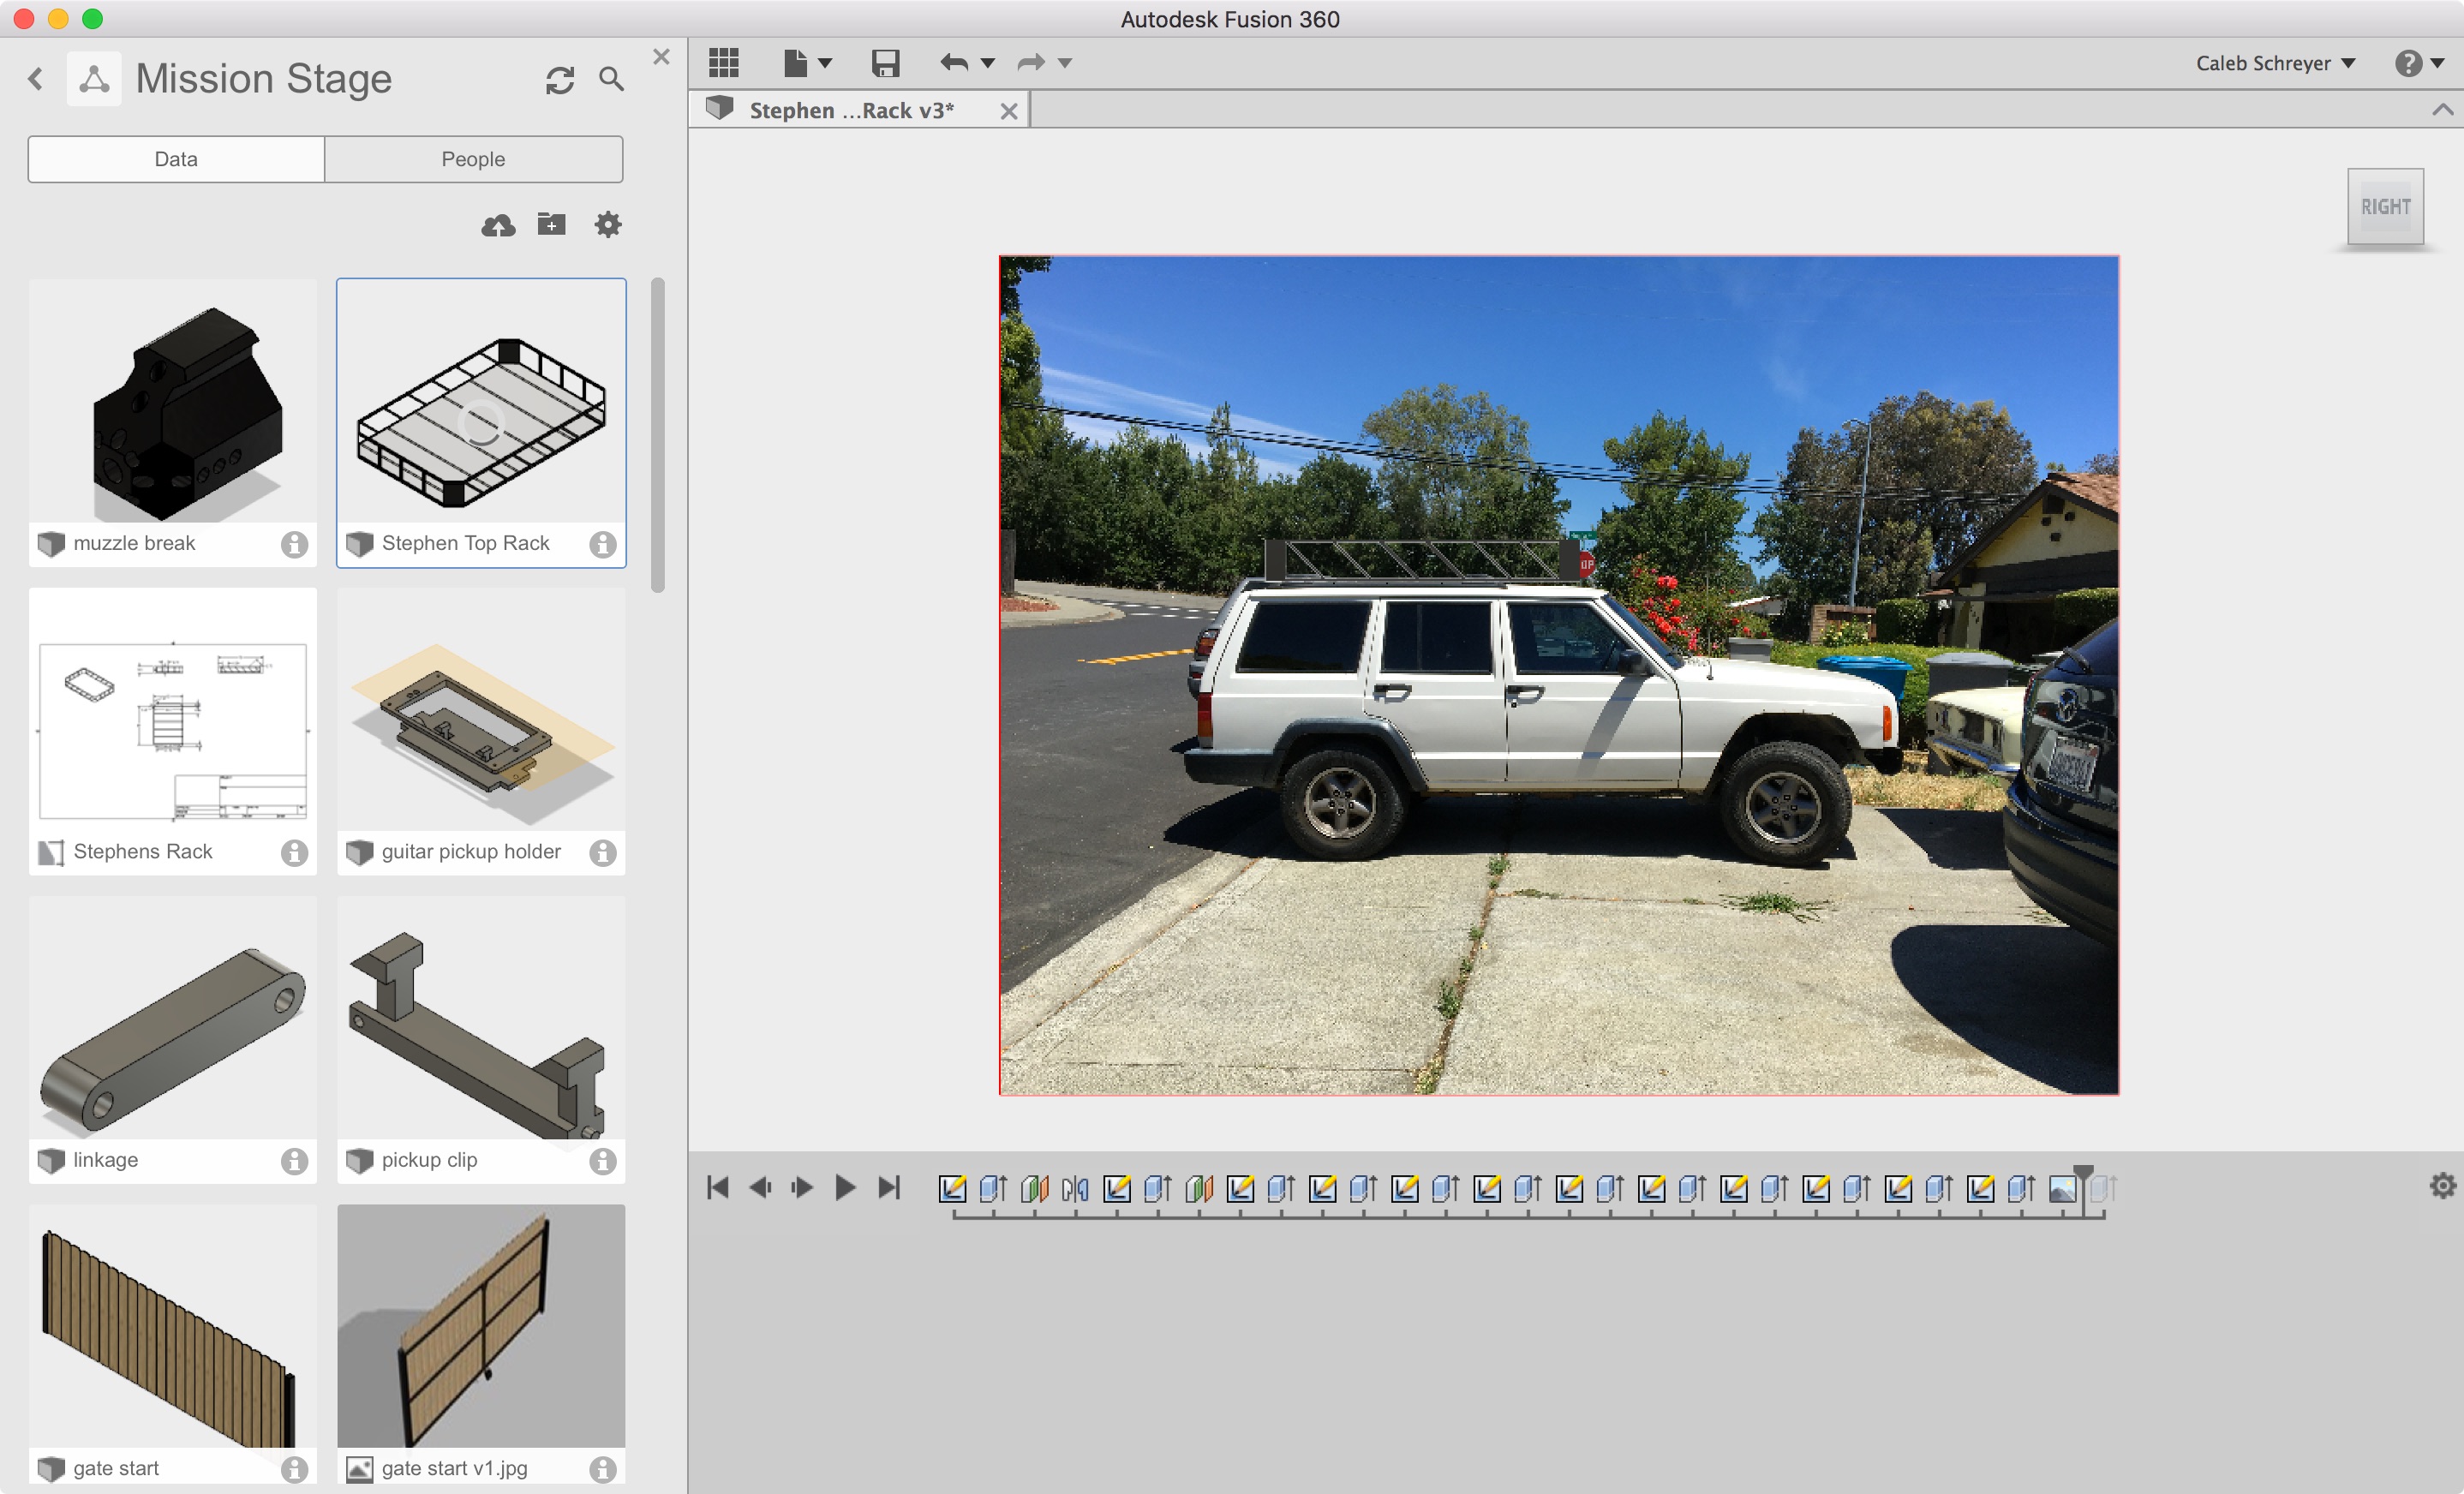Click the help question mark icon

pyautogui.click(x=2409, y=63)
